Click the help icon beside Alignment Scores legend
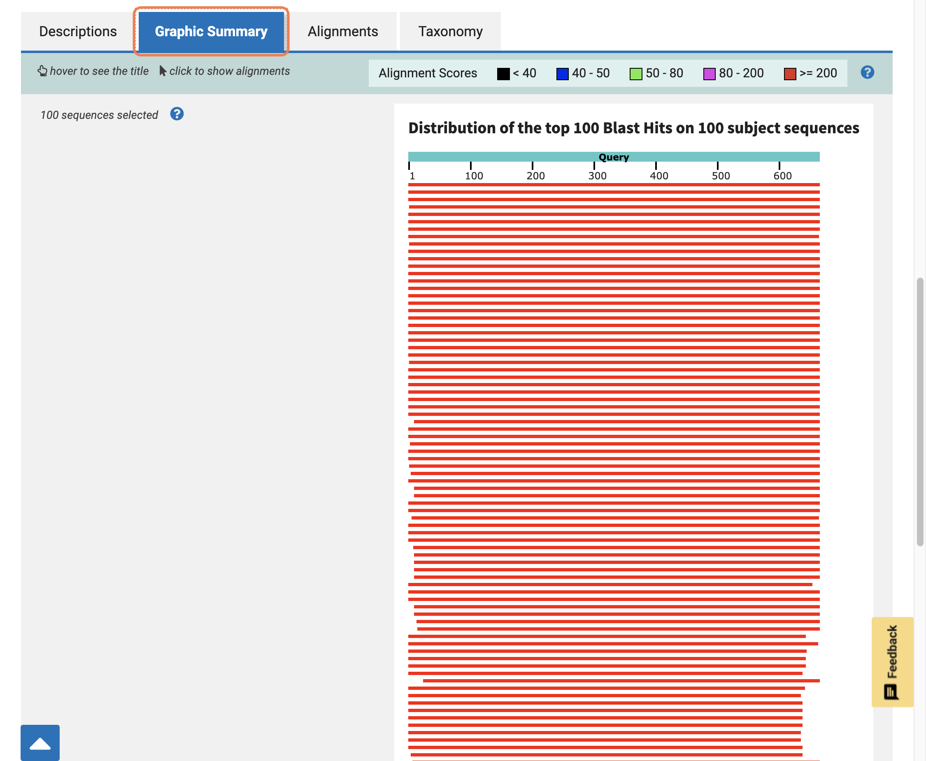 867,72
